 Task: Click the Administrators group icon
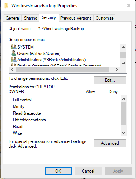coord(14,59)
